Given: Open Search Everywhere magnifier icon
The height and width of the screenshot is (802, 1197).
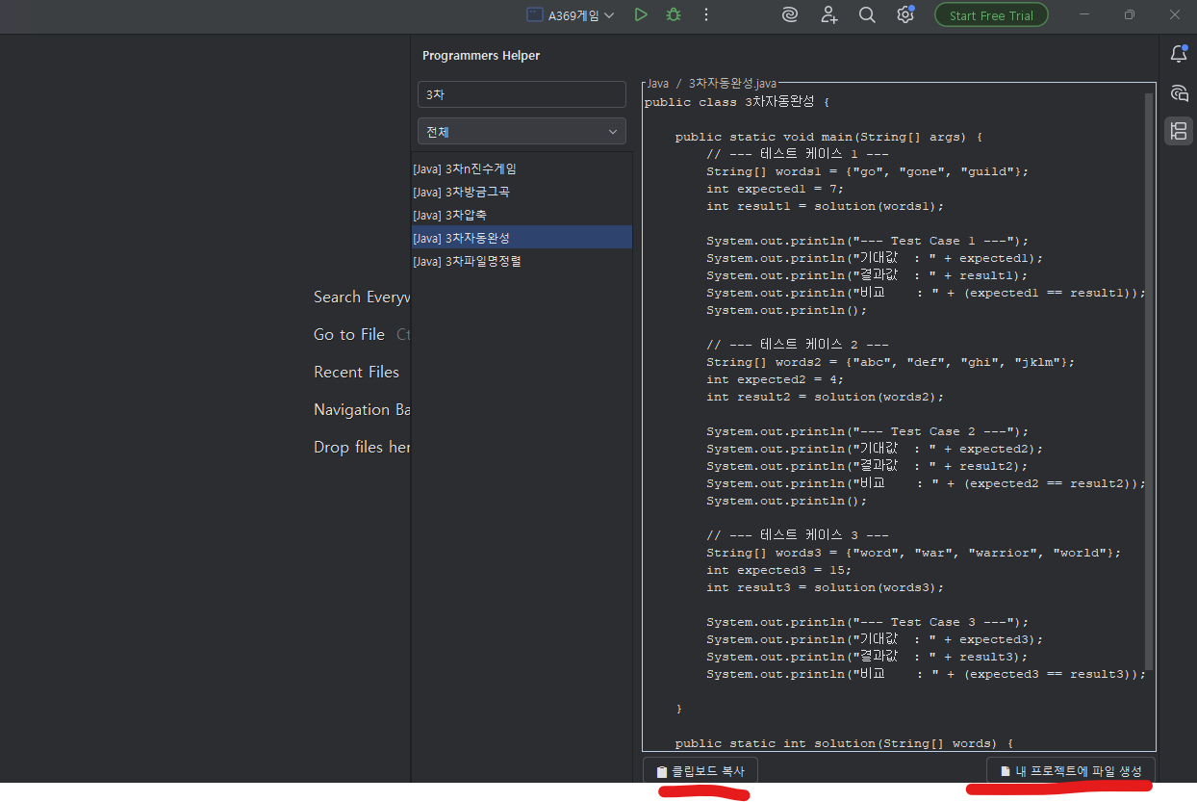Looking at the screenshot, I should tap(867, 15).
